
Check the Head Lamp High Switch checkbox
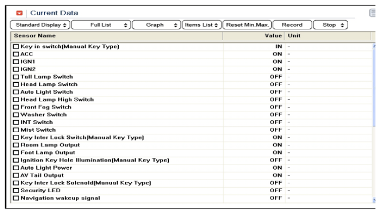(16, 99)
